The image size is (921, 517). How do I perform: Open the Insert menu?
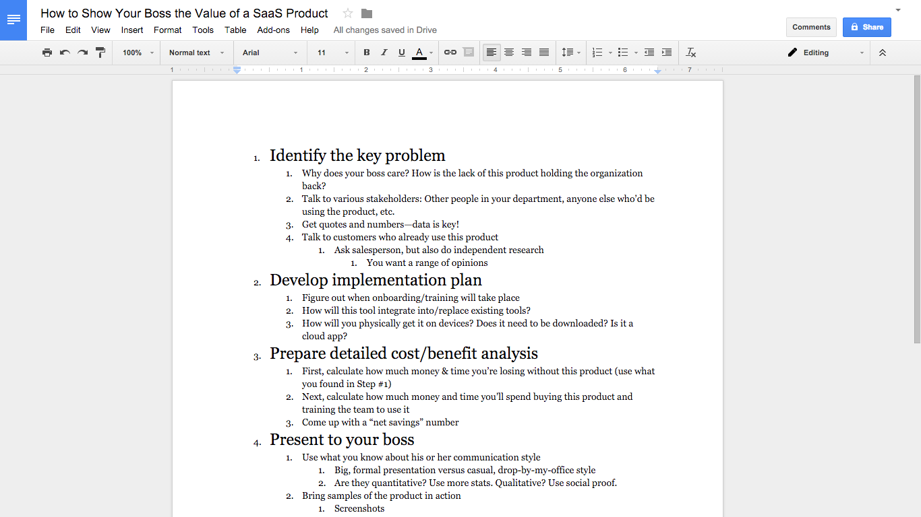(x=132, y=30)
